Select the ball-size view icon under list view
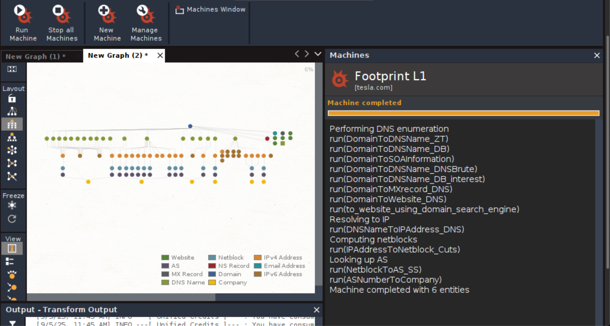 tap(12, 274)
